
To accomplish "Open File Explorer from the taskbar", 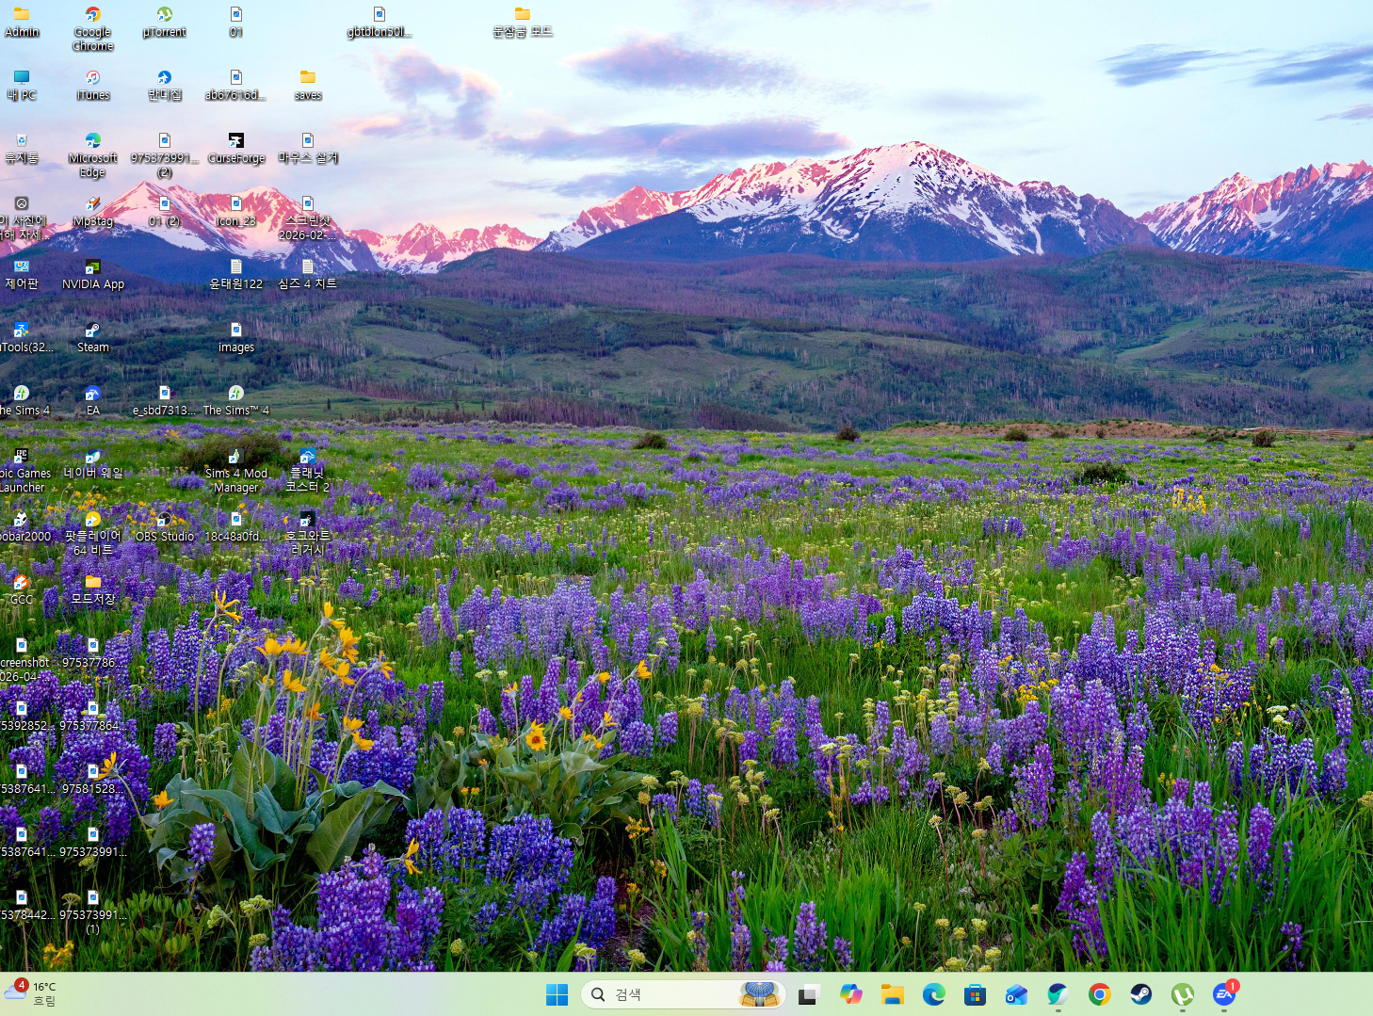I will [892, 994].
